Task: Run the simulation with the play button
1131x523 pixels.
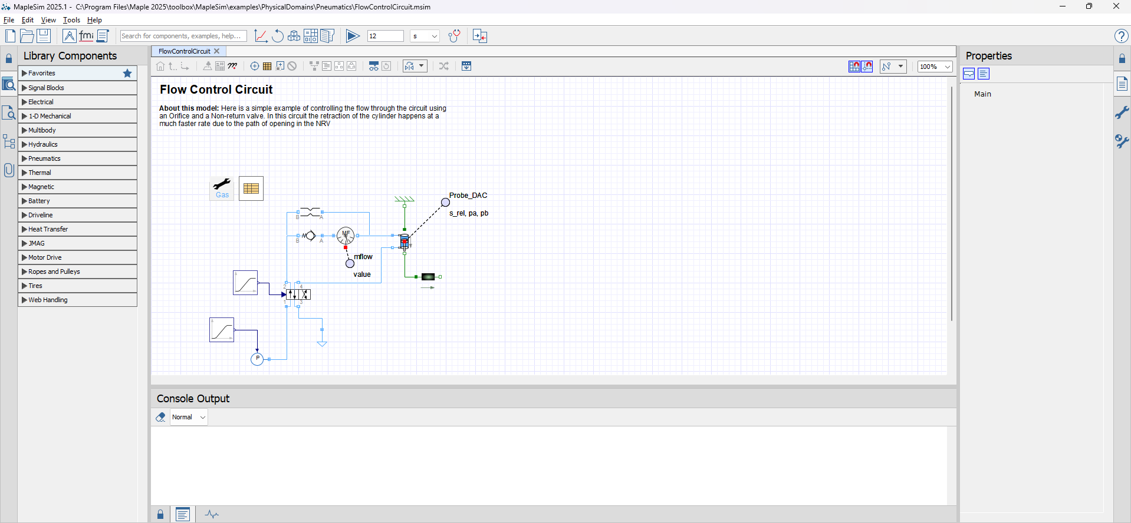Action: tap(353, 36)
